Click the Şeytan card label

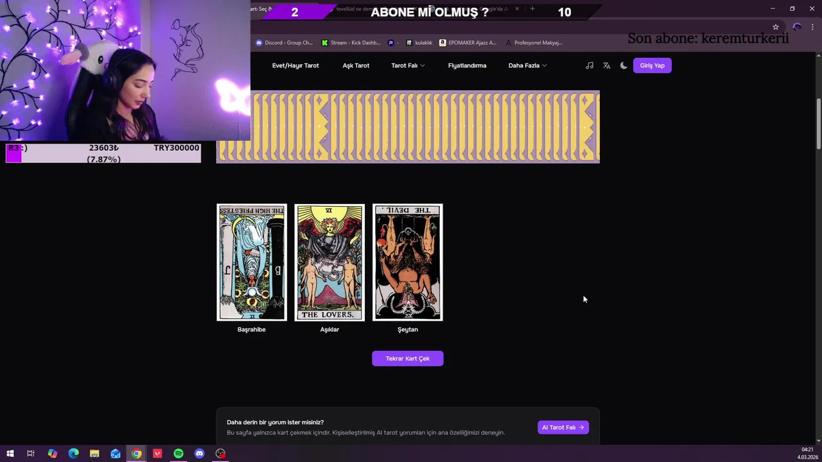click(408, 330)
